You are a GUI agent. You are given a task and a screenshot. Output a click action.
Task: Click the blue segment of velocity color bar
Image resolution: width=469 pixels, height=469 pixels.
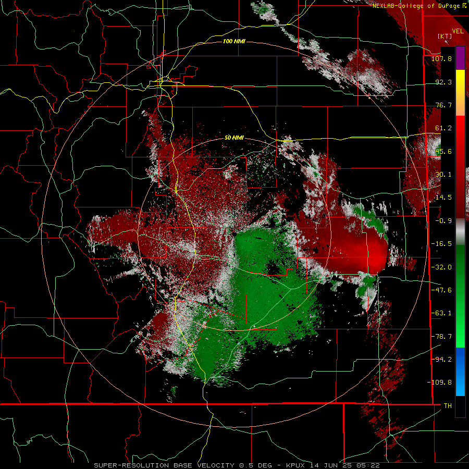coord(460,372)
